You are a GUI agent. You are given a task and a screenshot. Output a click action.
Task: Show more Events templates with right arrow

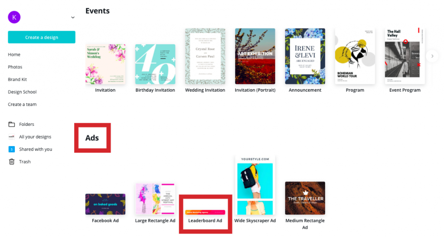[x=432, y=56]
